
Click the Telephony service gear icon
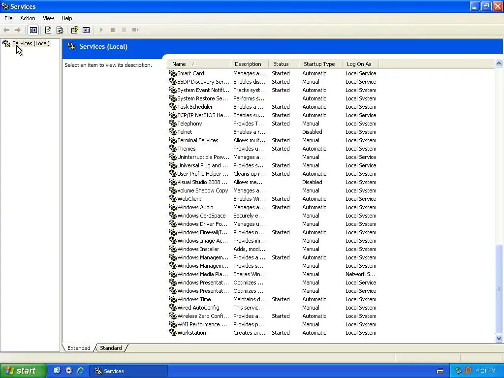coord(173,123)
